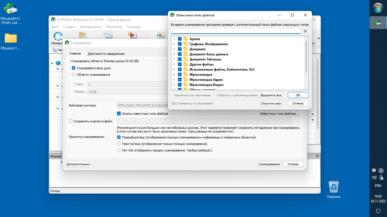Image resolution: width=387 pixels, height=217 pixels.
Task: Enable 'Сохранить журнал в файл' checkbox
Action: point(71,121)
